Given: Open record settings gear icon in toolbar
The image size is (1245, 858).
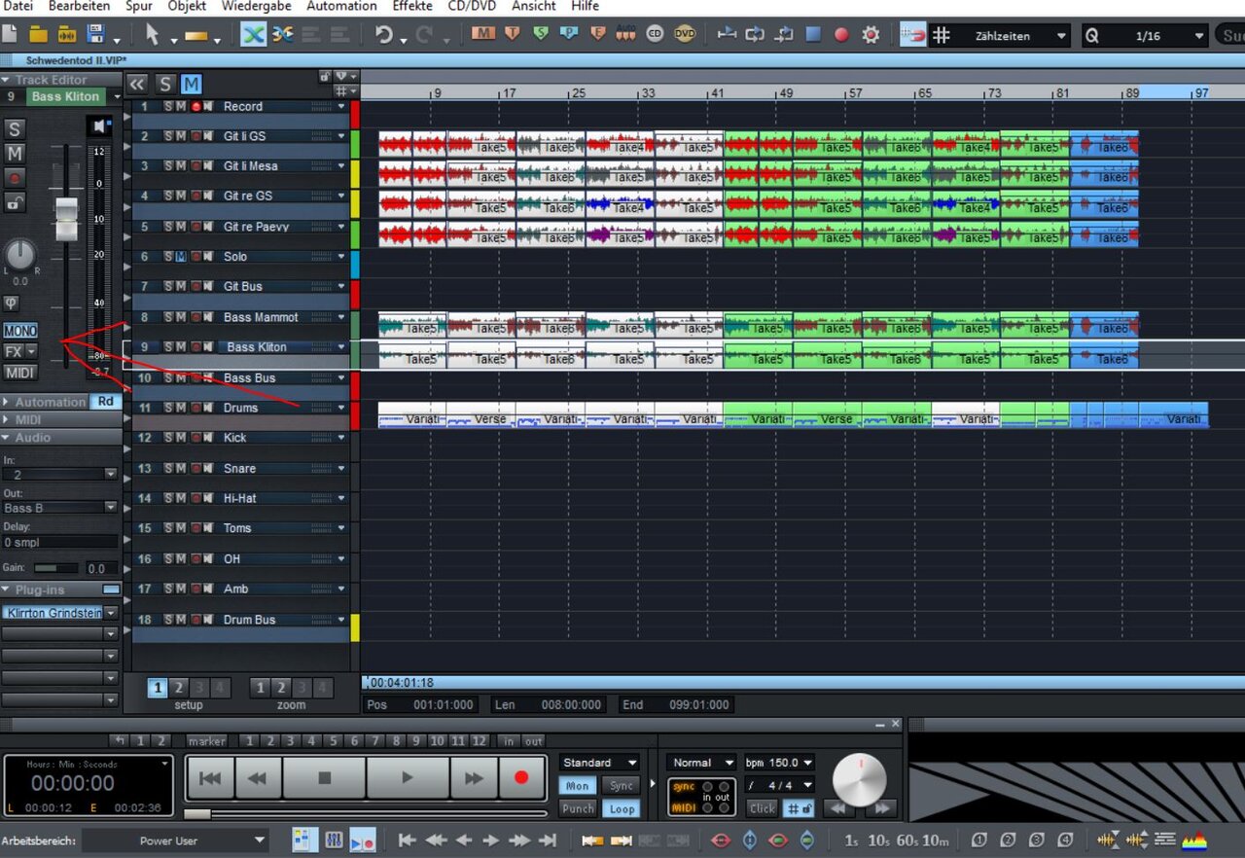Looking at the screenshot, I should pyautogui.click(x=871, y=35).
